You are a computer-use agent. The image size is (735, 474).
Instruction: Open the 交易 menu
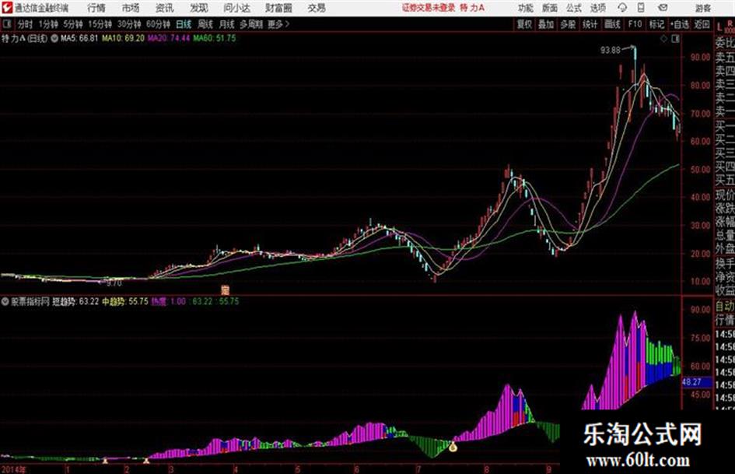pyautogui.click(x=317, y=8)
